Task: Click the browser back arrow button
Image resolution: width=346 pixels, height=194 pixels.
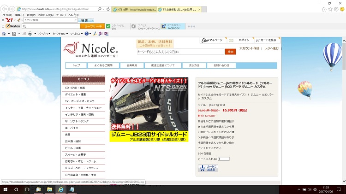Action: (x=5, y=9)
